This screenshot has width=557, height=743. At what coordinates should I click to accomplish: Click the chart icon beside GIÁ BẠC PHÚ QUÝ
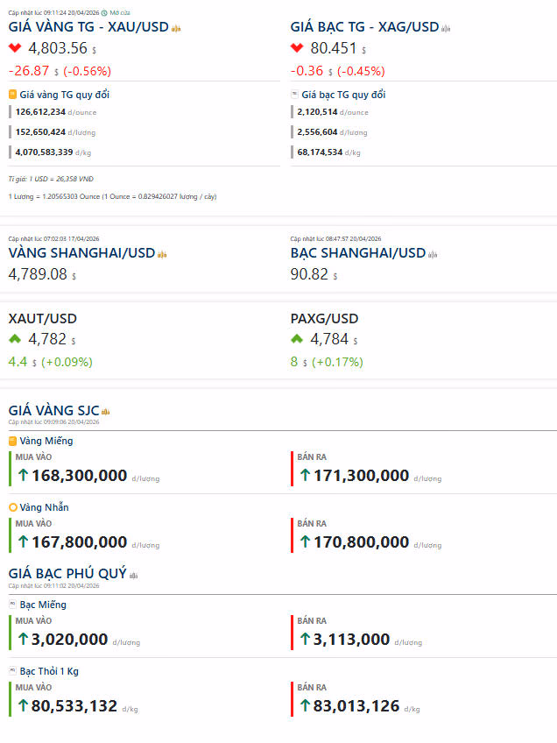click(x=134, y=575)
